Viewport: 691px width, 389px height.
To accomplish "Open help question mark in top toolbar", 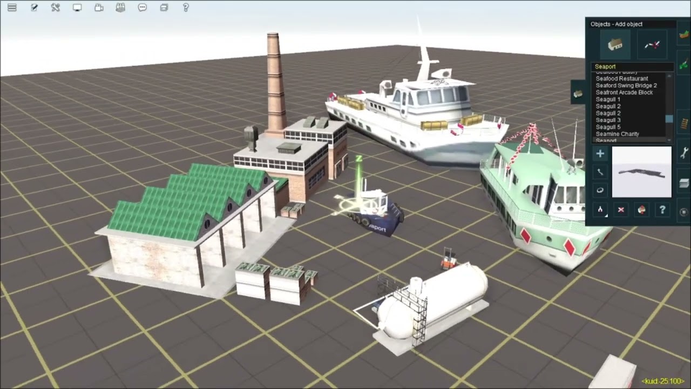I will pyautogui.click(x=186, y=8).
